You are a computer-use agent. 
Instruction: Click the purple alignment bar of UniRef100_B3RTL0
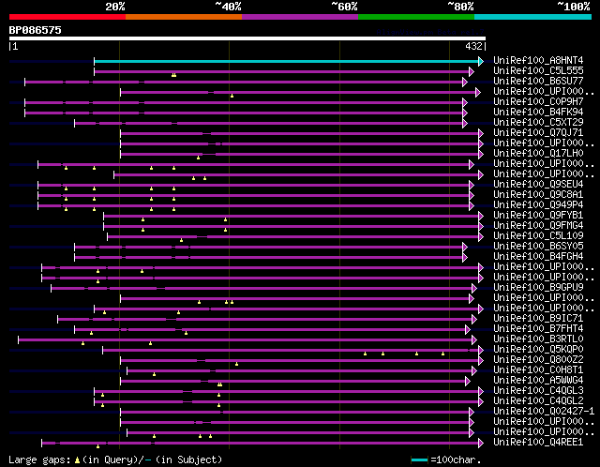[245, 339]
